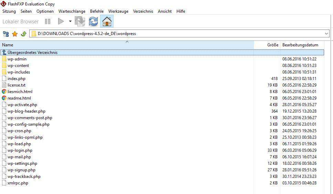Open the Hilfe menu
The image size is (333, 194).
pyautogui.click(x=181, y=11)
